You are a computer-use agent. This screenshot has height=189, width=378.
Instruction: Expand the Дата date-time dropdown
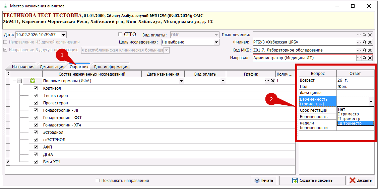64,35
